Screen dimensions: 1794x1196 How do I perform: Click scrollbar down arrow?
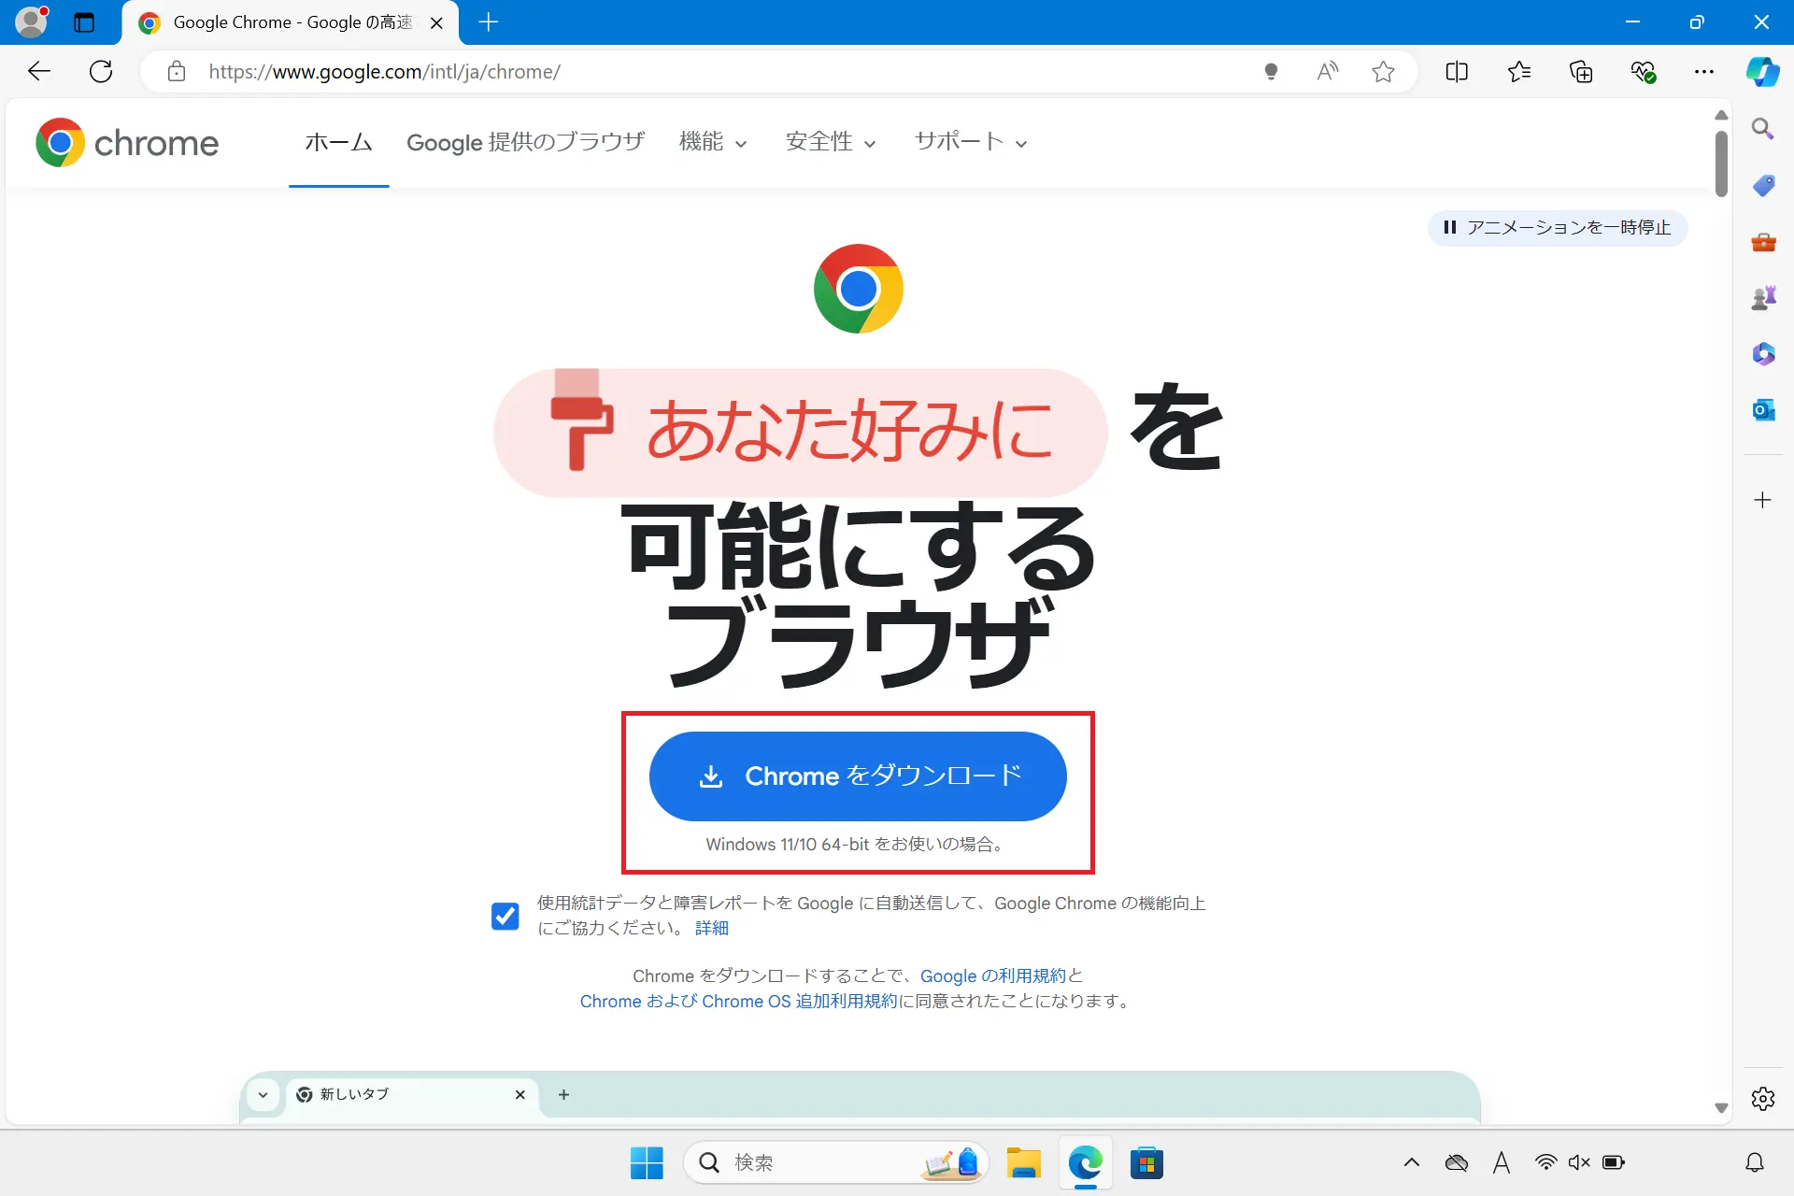(1721, 1108)
